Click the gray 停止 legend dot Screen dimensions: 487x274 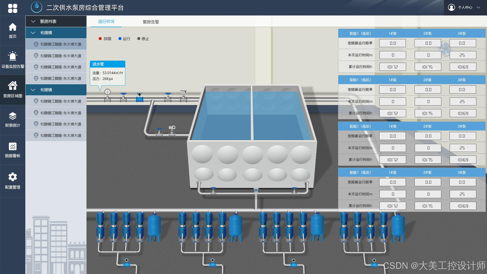pos(138,39)
